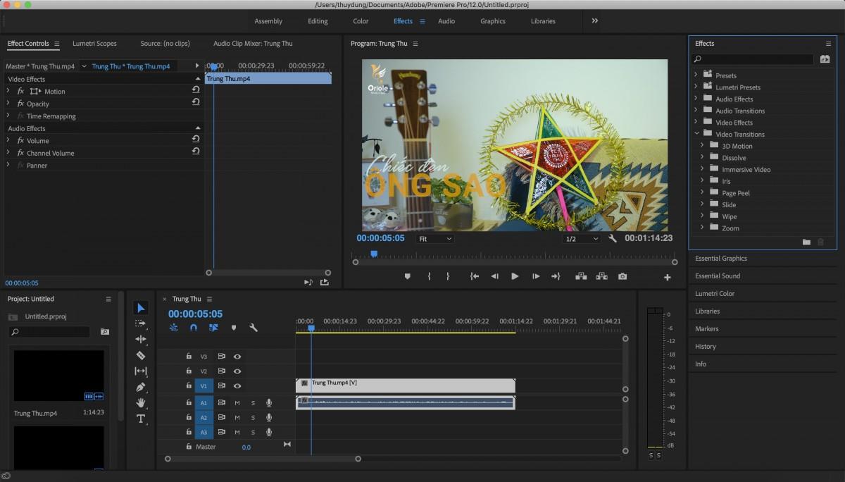This screenshot has width=845, height=482.
Task: Click the Export Frame camera icon
Action: click(x=622, y=277)
